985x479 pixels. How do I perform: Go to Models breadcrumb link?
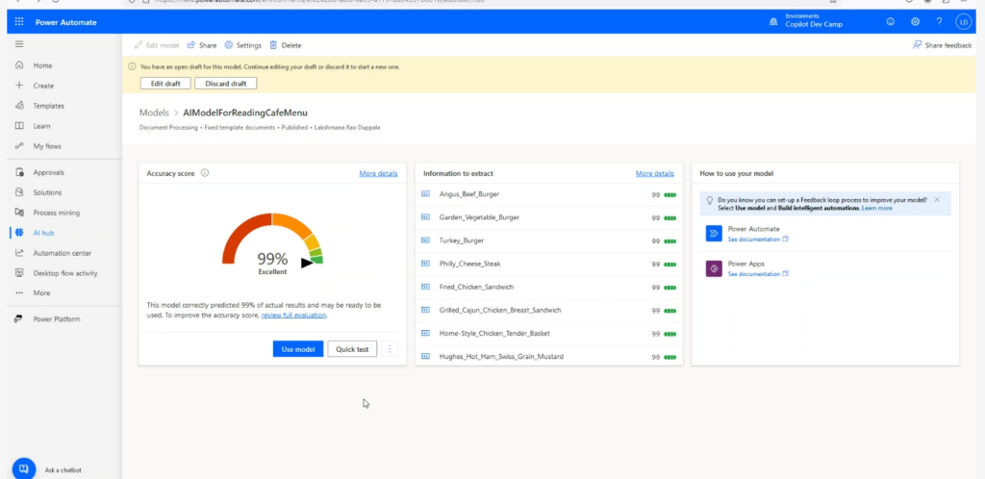coord(154,113)
